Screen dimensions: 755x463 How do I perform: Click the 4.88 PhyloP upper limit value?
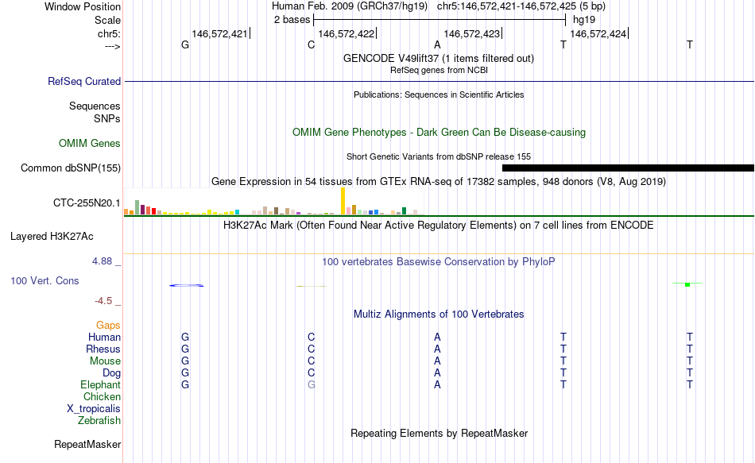(102, 260)
